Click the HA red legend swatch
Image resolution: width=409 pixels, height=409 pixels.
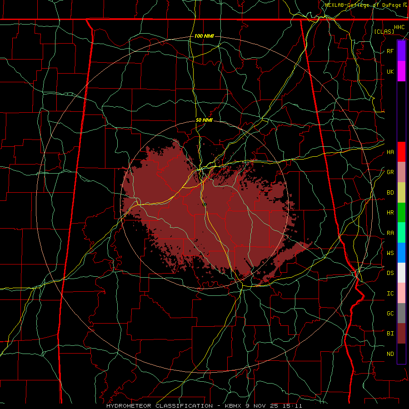(401, 152)
